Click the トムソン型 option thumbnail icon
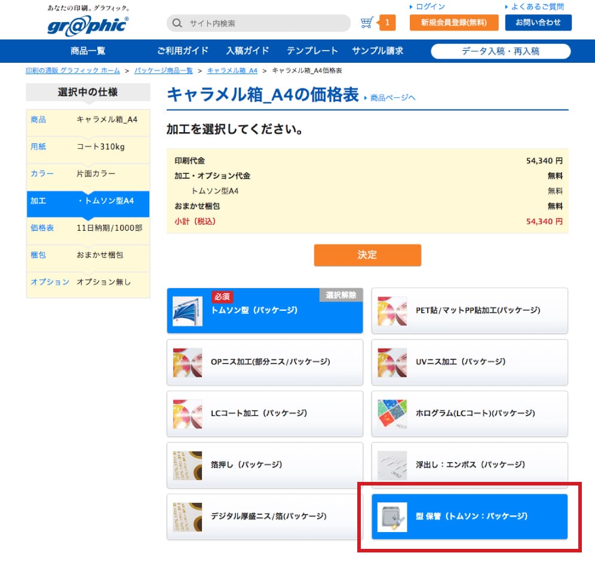The image size is (595, 568). (x=188, y=311)
